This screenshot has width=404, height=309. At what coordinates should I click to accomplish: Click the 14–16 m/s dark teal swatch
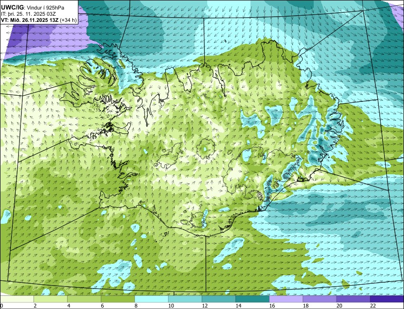click(x=252, y=299)
